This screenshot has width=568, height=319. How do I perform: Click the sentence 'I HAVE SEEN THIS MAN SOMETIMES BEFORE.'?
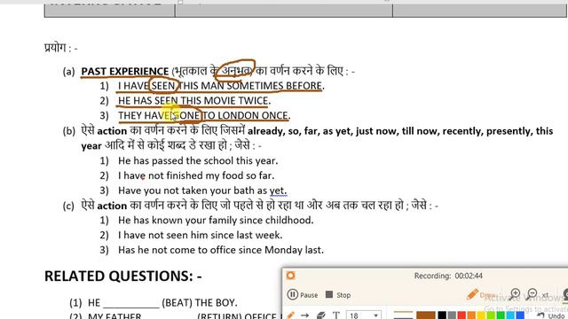click(221, 86)
